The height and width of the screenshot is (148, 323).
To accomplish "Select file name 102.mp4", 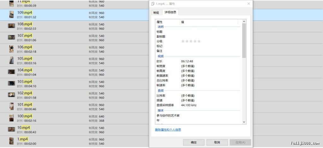I will click(25, 93).
